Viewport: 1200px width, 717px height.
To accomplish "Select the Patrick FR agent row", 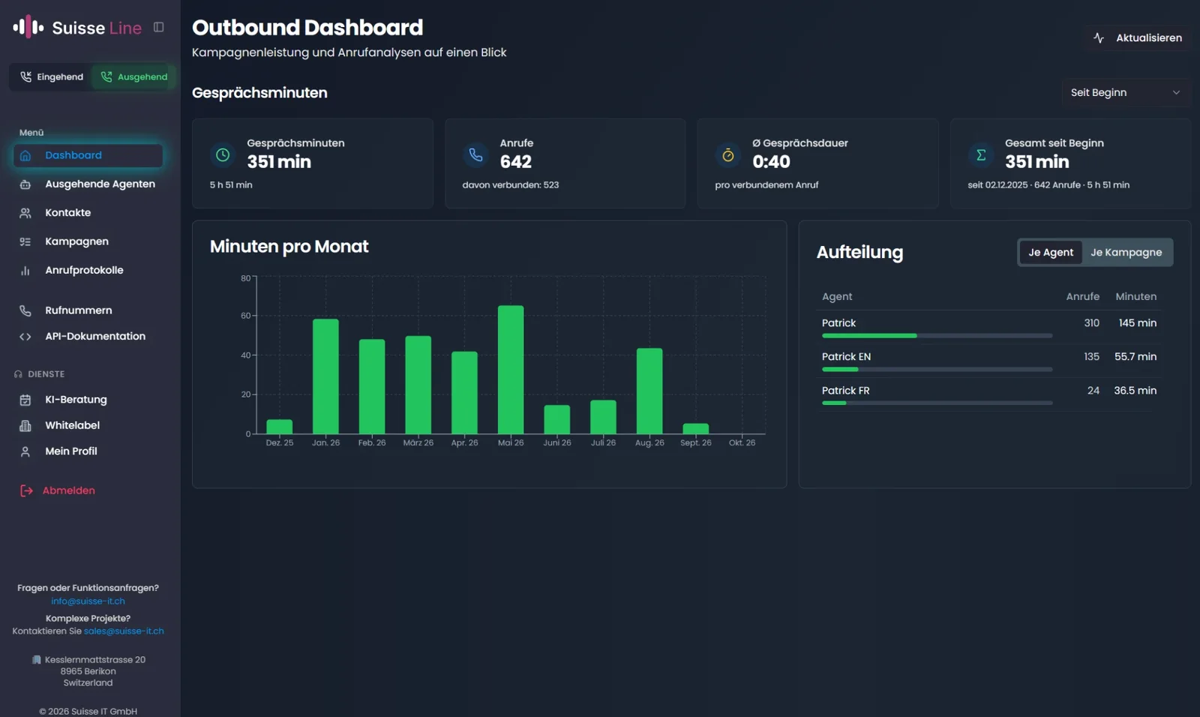I will point(989,394).
